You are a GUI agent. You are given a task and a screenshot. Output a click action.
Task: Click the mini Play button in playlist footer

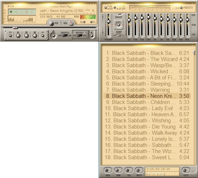click(150, 174)
